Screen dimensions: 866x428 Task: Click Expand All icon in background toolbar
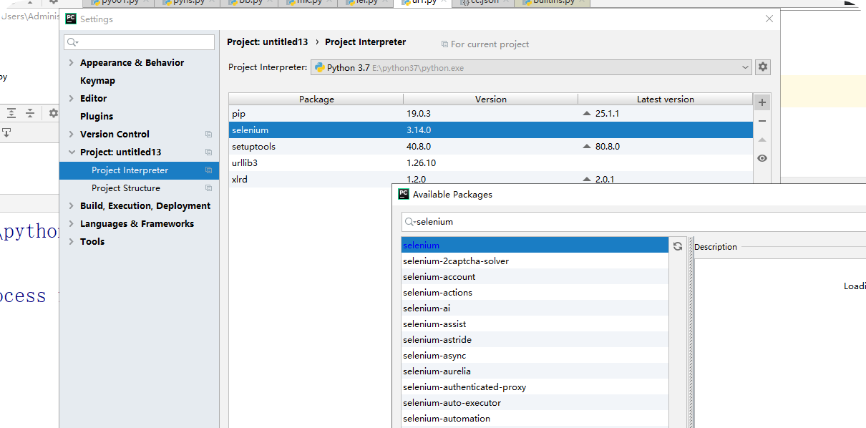(12, 113)
